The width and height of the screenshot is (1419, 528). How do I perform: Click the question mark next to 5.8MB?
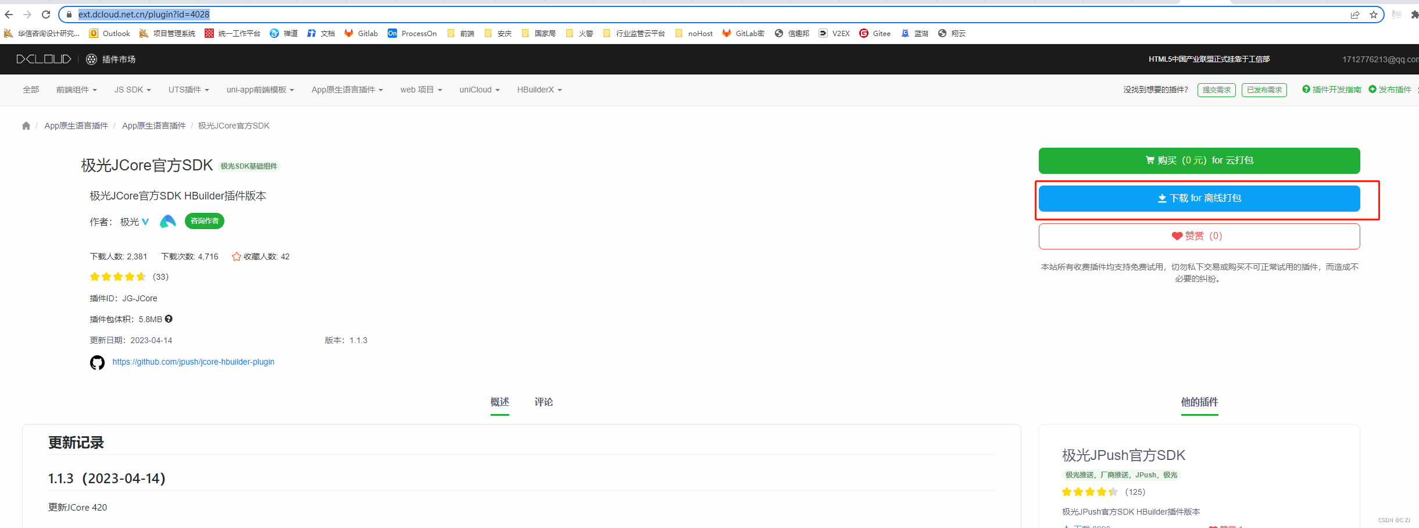(x=169, y=319)
